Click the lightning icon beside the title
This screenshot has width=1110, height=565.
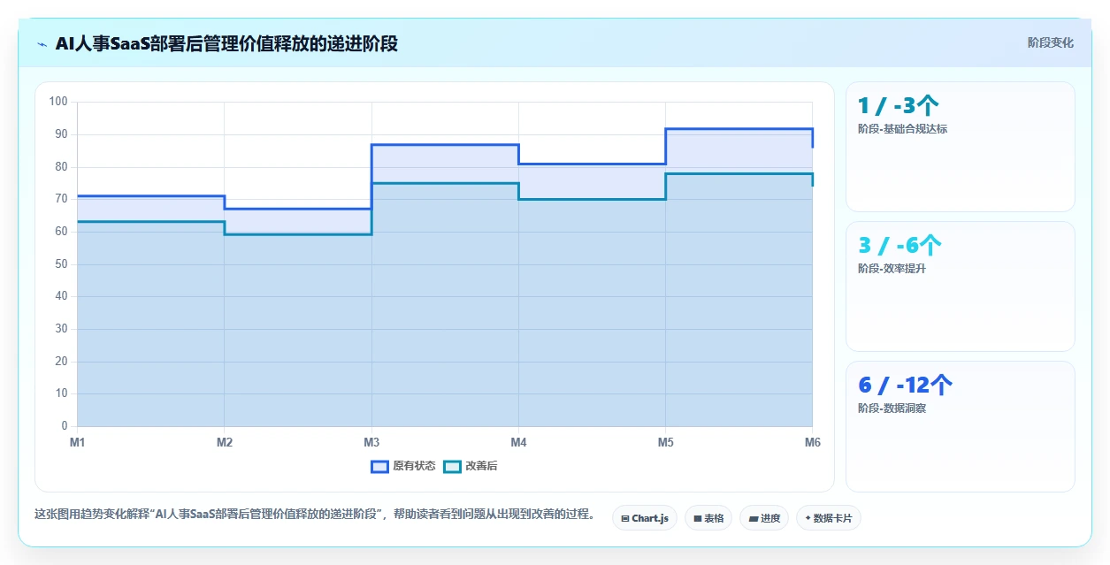[42, 43]
